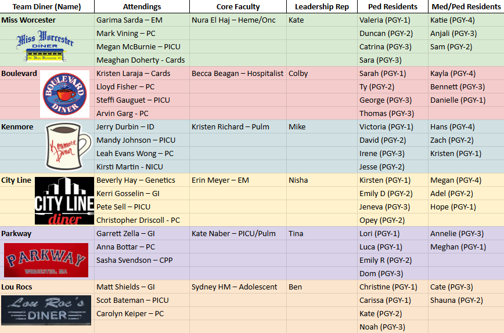Select the Med/Ped Residents header cell
504x333 pixels.
tap(466, 7)
